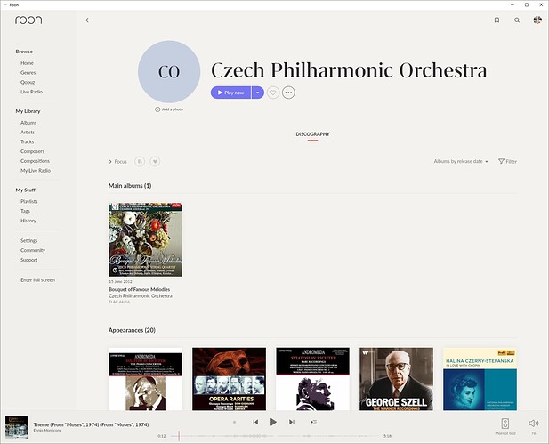Click Czech Philharmonic Orchestra under album
The height and width of the screenshot is (444, 549).
click(141, 296)
